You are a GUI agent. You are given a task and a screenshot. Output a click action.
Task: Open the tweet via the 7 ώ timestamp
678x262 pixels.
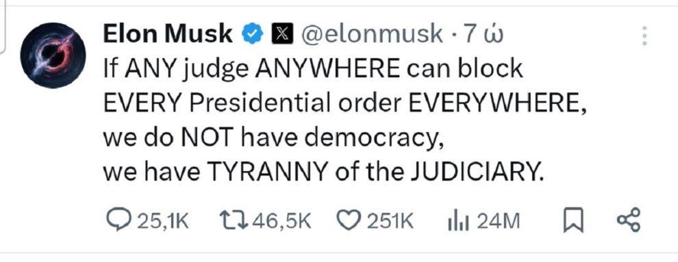[484, 34]
